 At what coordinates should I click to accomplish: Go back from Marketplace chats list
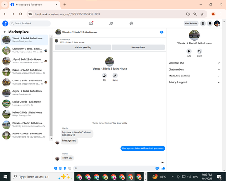click(5, 32)
